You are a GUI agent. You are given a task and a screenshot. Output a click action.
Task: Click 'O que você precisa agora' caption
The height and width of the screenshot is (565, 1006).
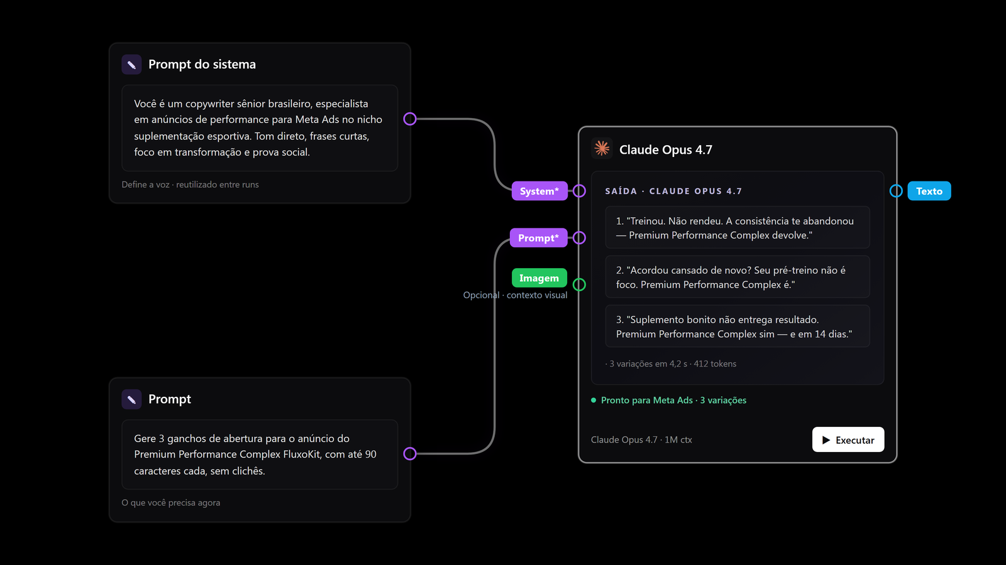coord(171,503)
